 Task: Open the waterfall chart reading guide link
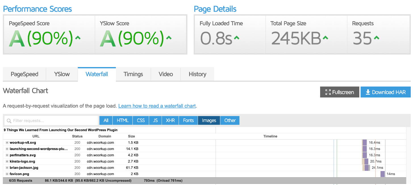click(157, 106)
